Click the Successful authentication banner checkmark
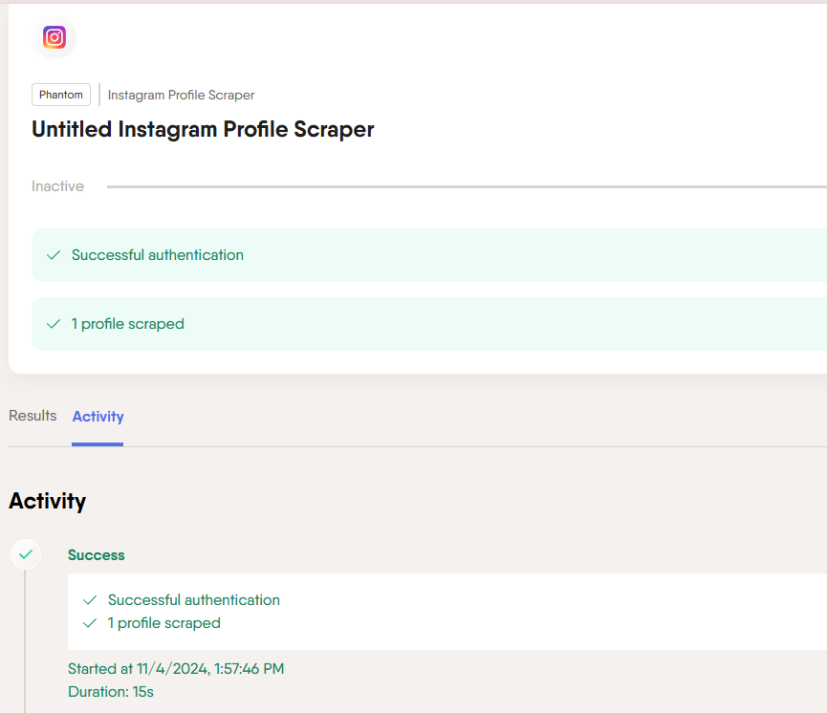The height and width of the screenshot is (713, 827). tap(54, 255)
